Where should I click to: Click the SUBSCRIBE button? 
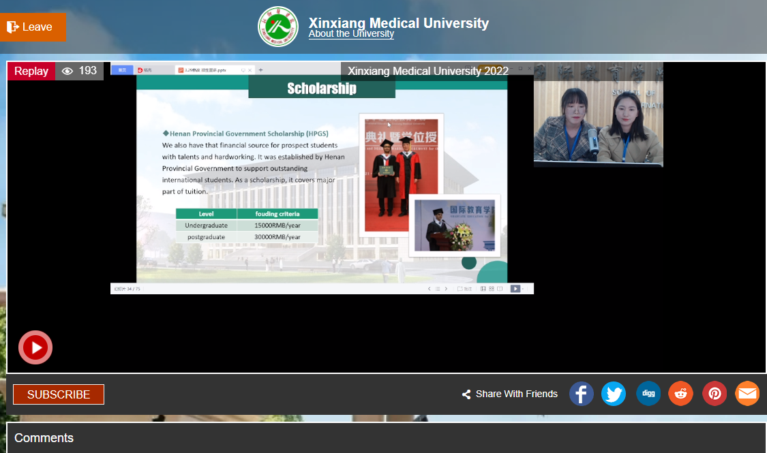(x=59, y=394)
